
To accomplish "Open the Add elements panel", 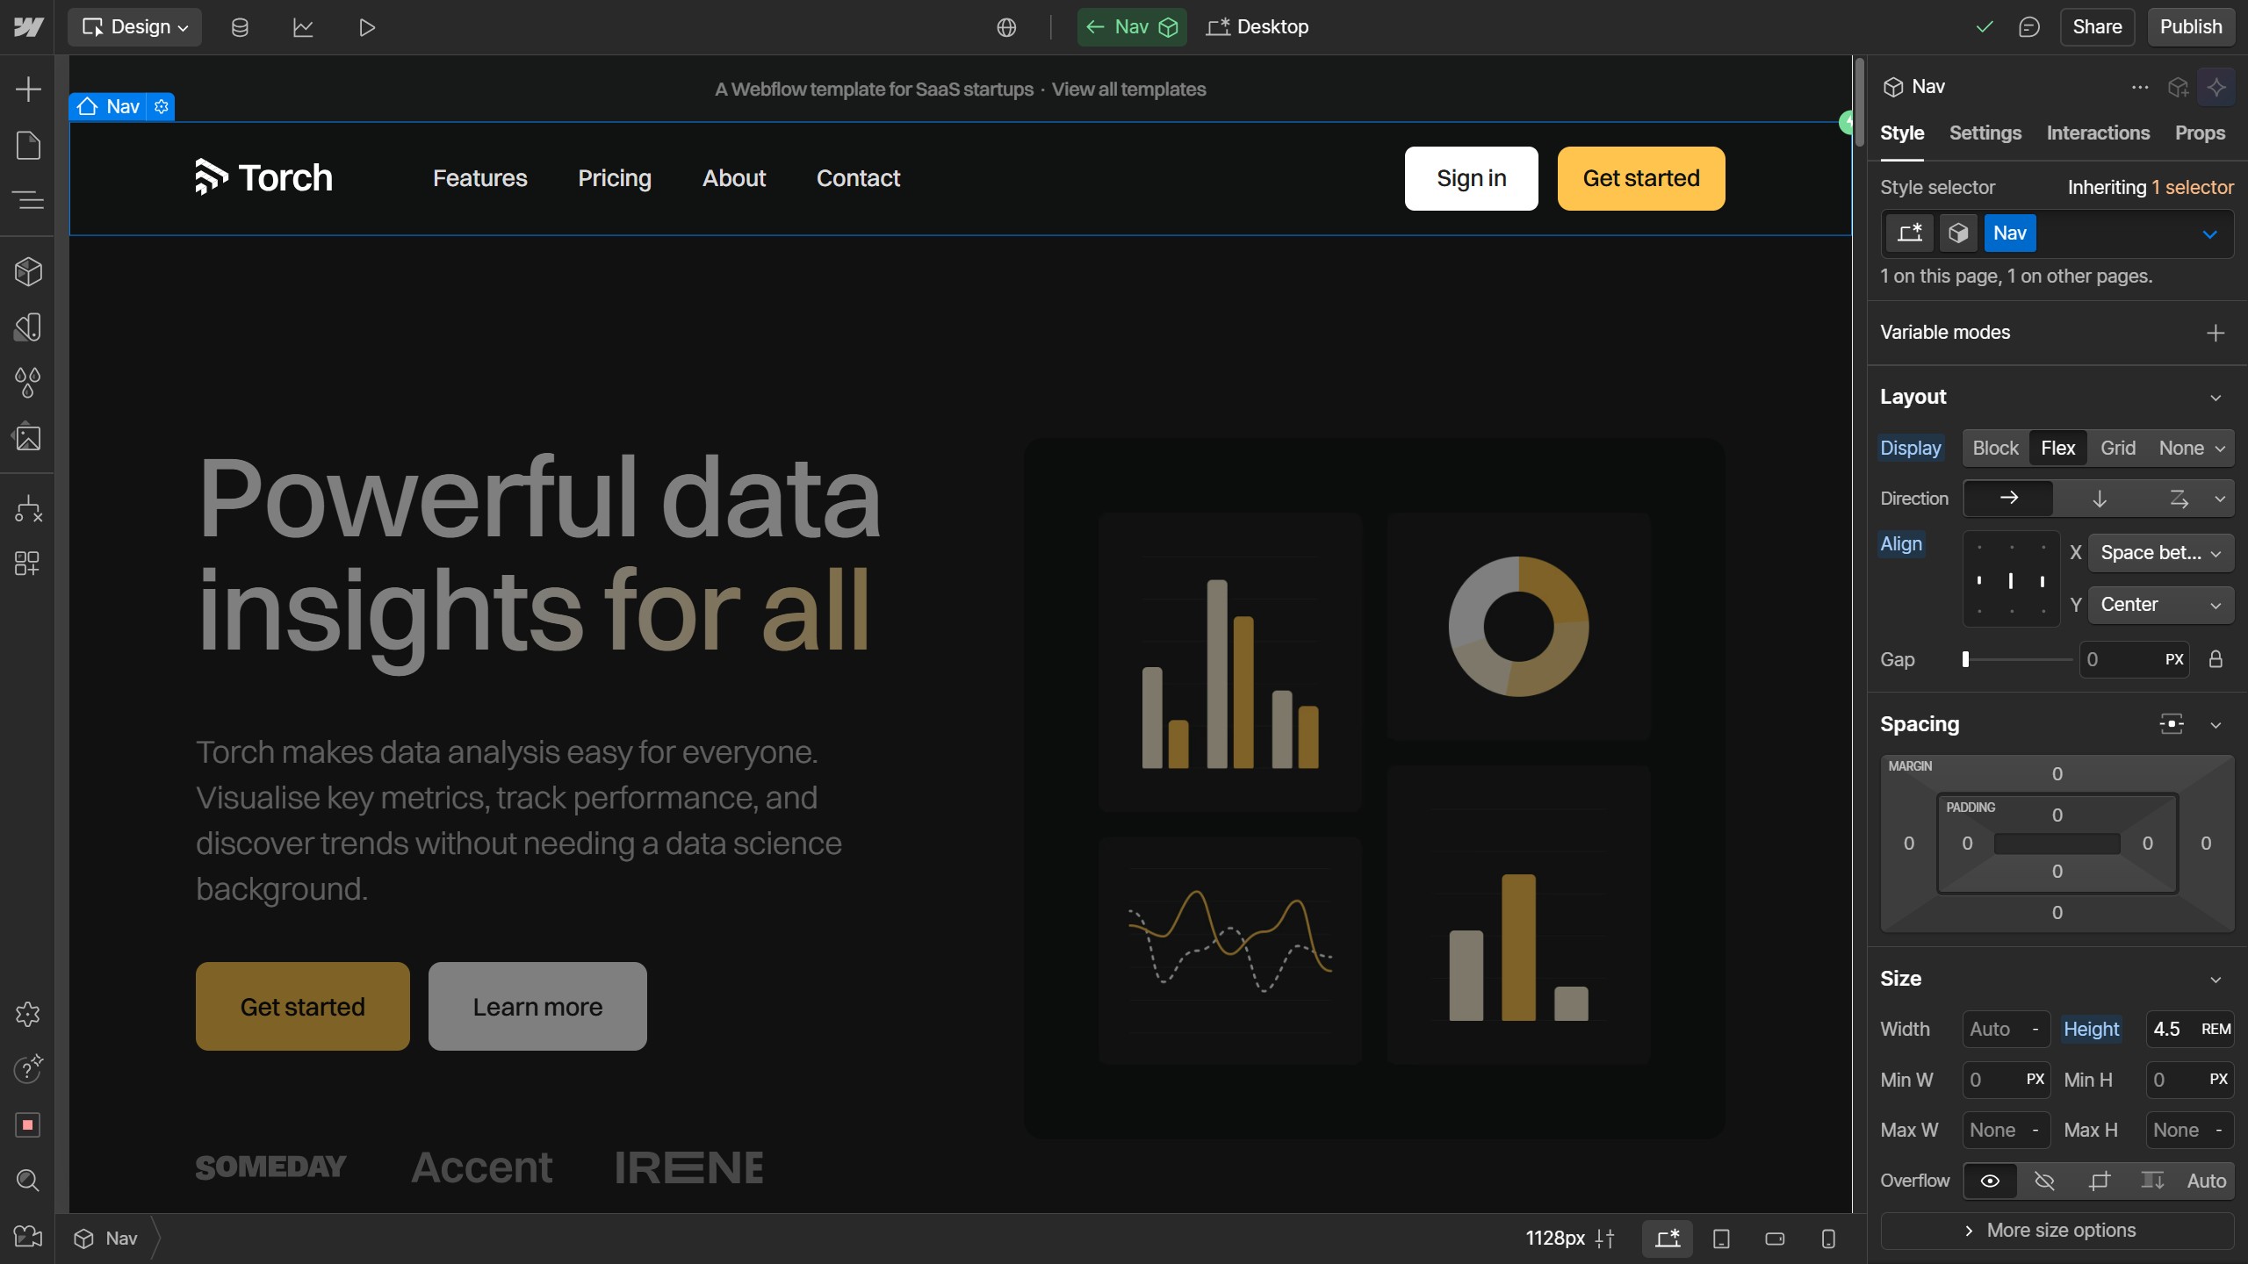I will 28,89.
